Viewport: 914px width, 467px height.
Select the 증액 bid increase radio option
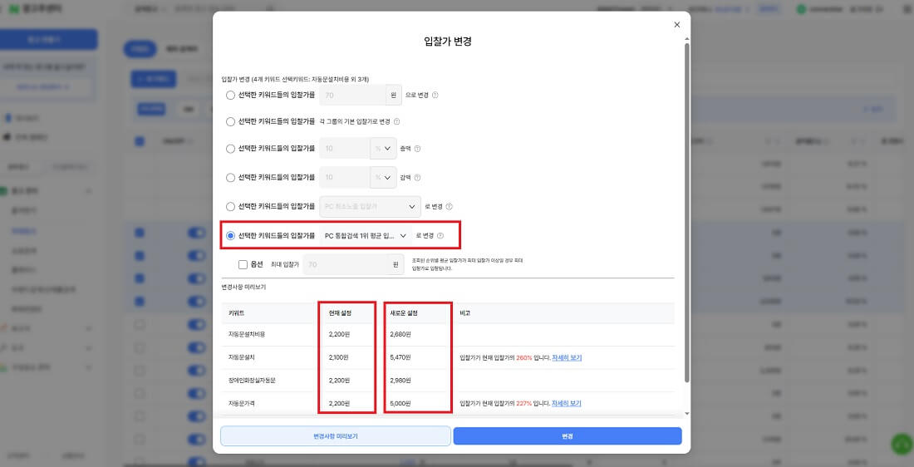click(230, 149)
